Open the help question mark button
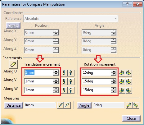 click(127, 4)
